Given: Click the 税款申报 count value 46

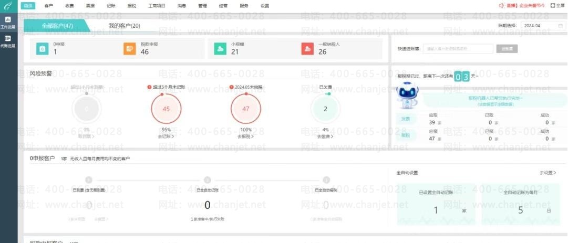Looking at the screenshot, I should coord(144,52).
